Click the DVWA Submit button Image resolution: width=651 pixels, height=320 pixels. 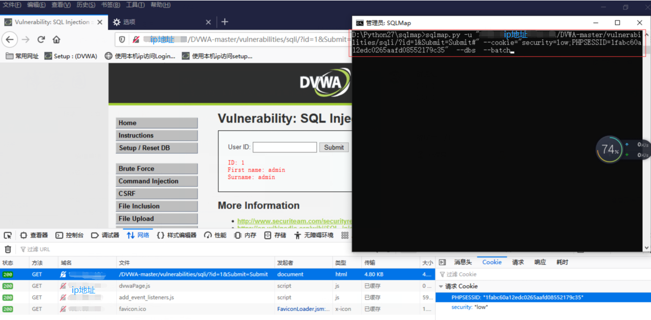334,147
